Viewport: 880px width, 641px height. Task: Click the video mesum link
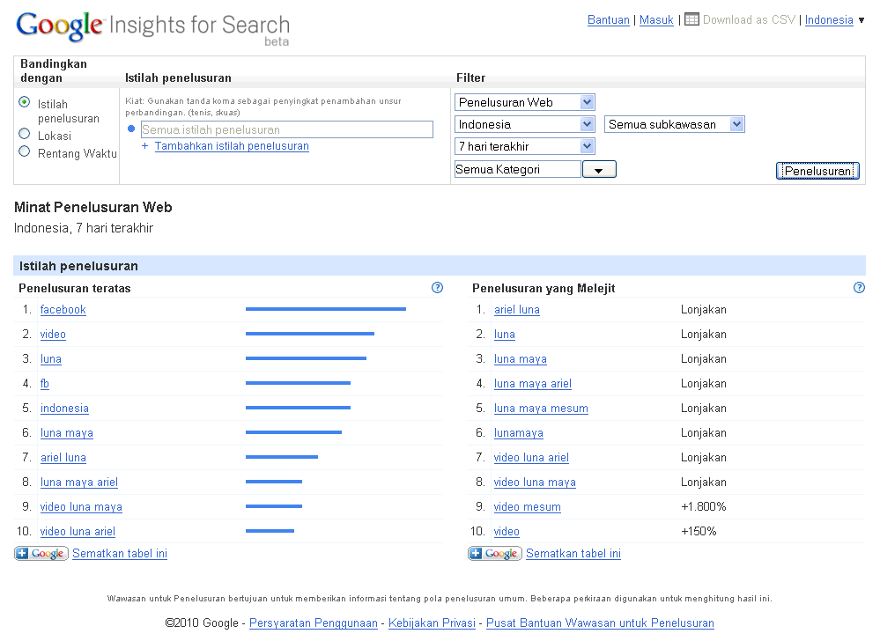[528, 507]
